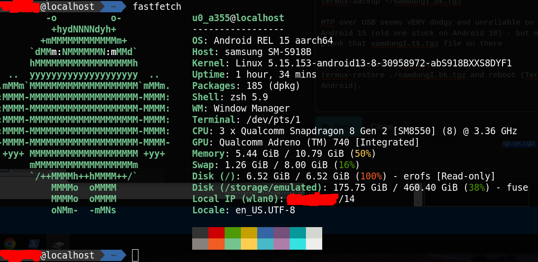
Task: Click the orange '100%' disk percentage
Action: (371, 176)
